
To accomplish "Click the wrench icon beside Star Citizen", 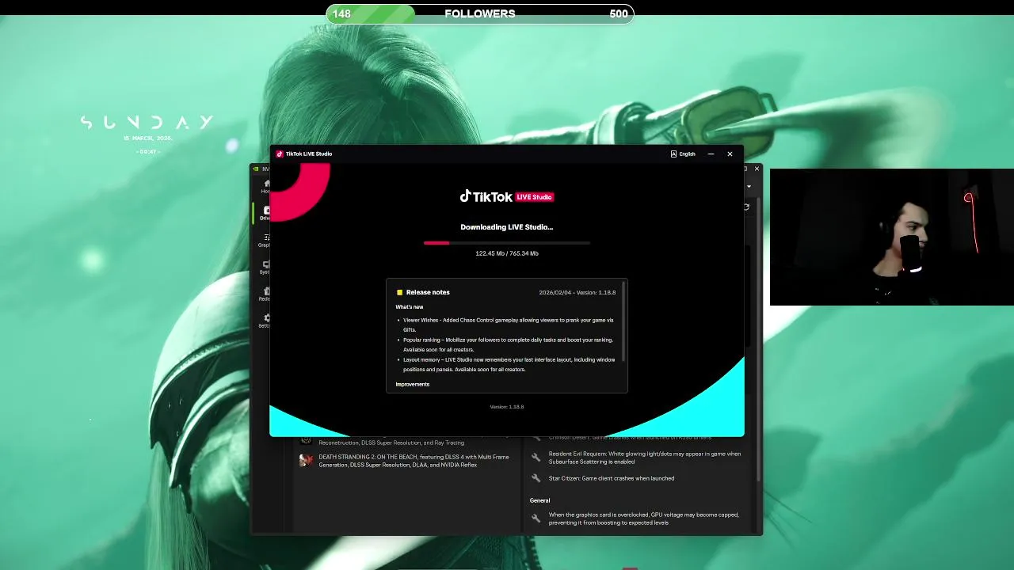I will click(x=536, y=478).
